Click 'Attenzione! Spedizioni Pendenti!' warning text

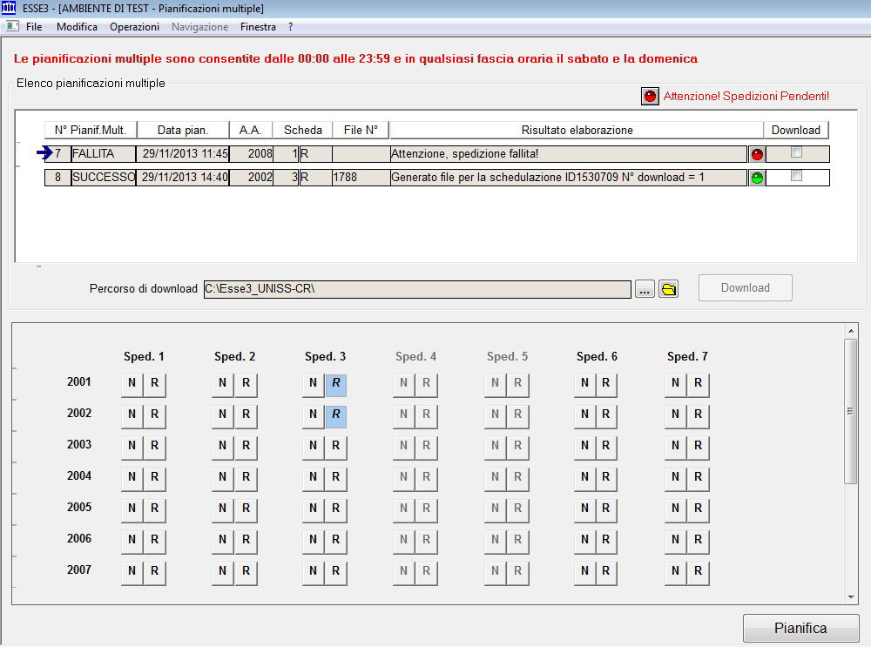tap(746, 96)
